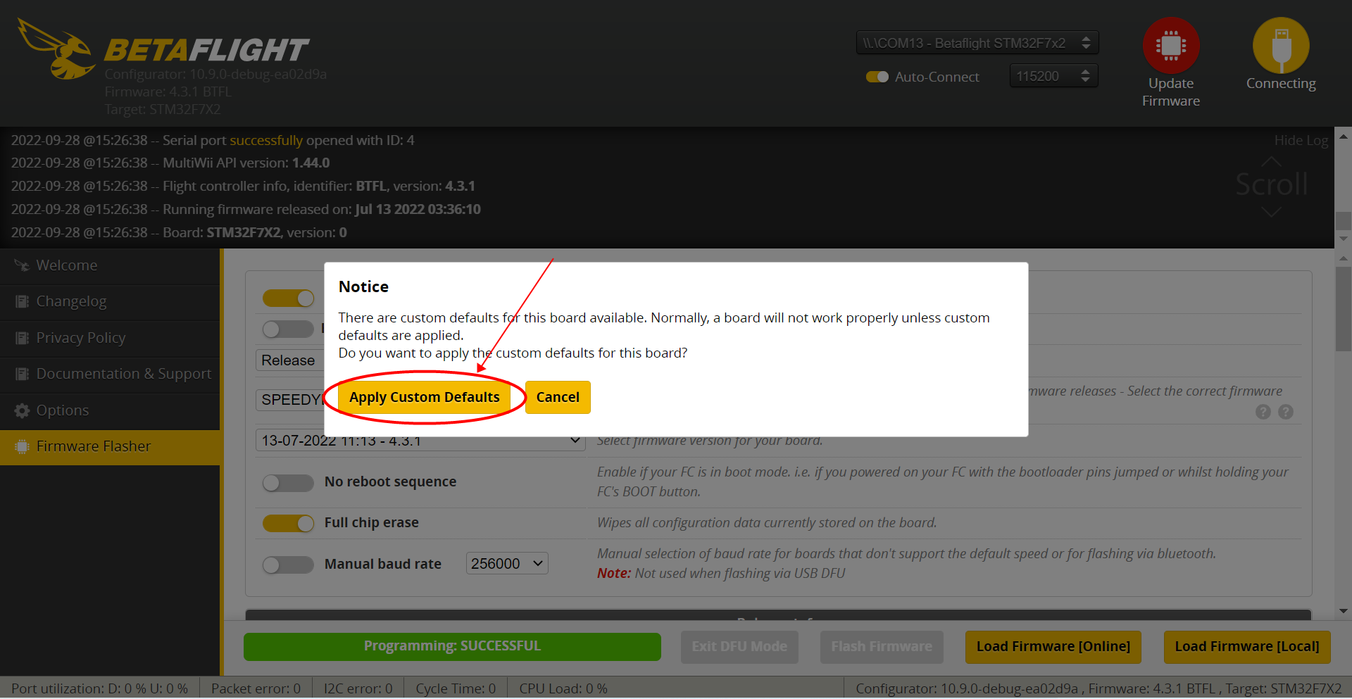Click Cancel in the Notice dialog
Viewport: 1352px width, 699px height.
click(x=558, y=397)
